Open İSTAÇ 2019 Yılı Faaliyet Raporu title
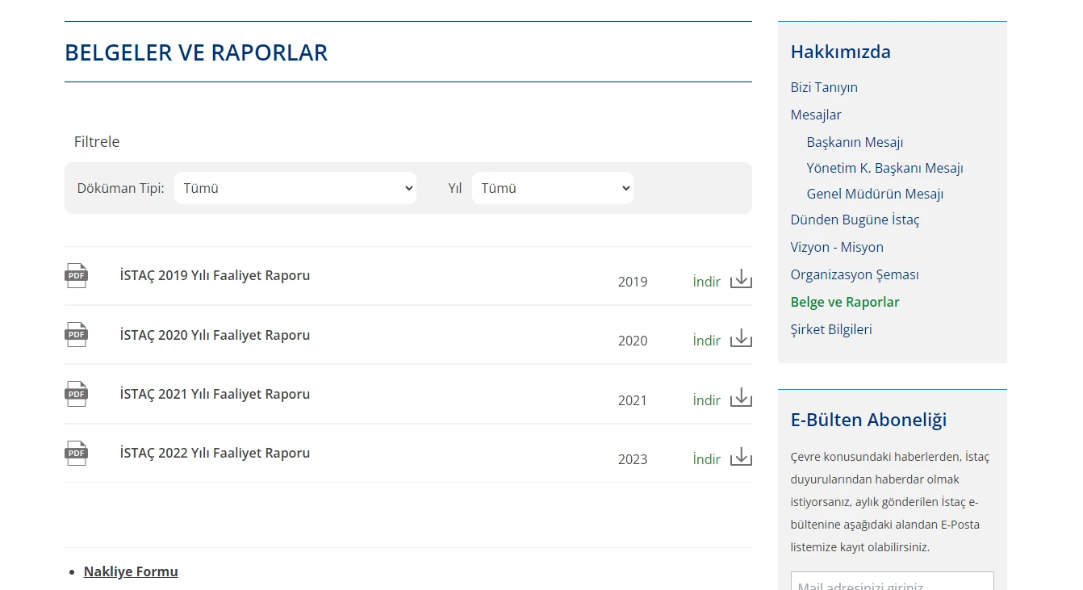The height and width of the screenshot is (590, 1083). (x=215, y=275)
